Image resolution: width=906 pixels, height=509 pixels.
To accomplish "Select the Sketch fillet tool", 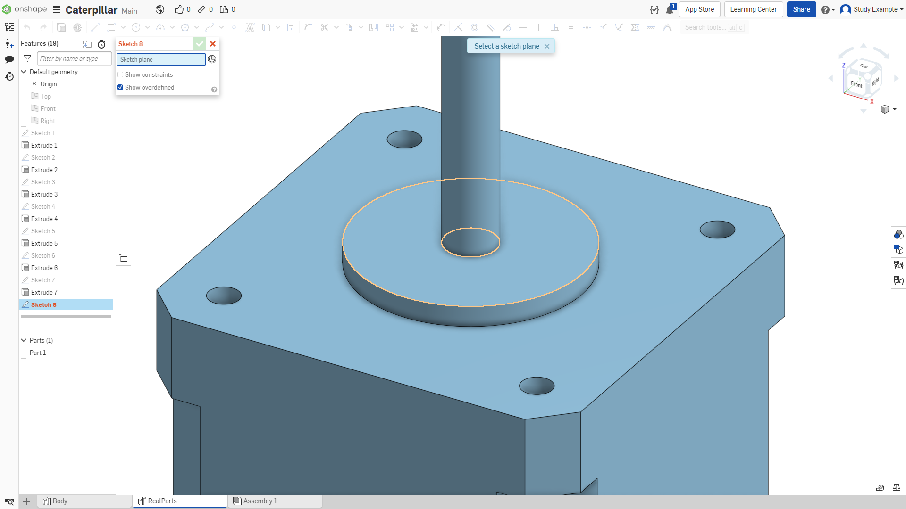I will [308, 27].
